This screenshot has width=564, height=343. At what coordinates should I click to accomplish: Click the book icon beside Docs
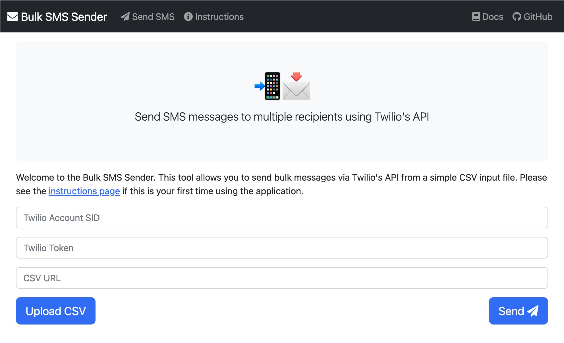pos(476,17)
